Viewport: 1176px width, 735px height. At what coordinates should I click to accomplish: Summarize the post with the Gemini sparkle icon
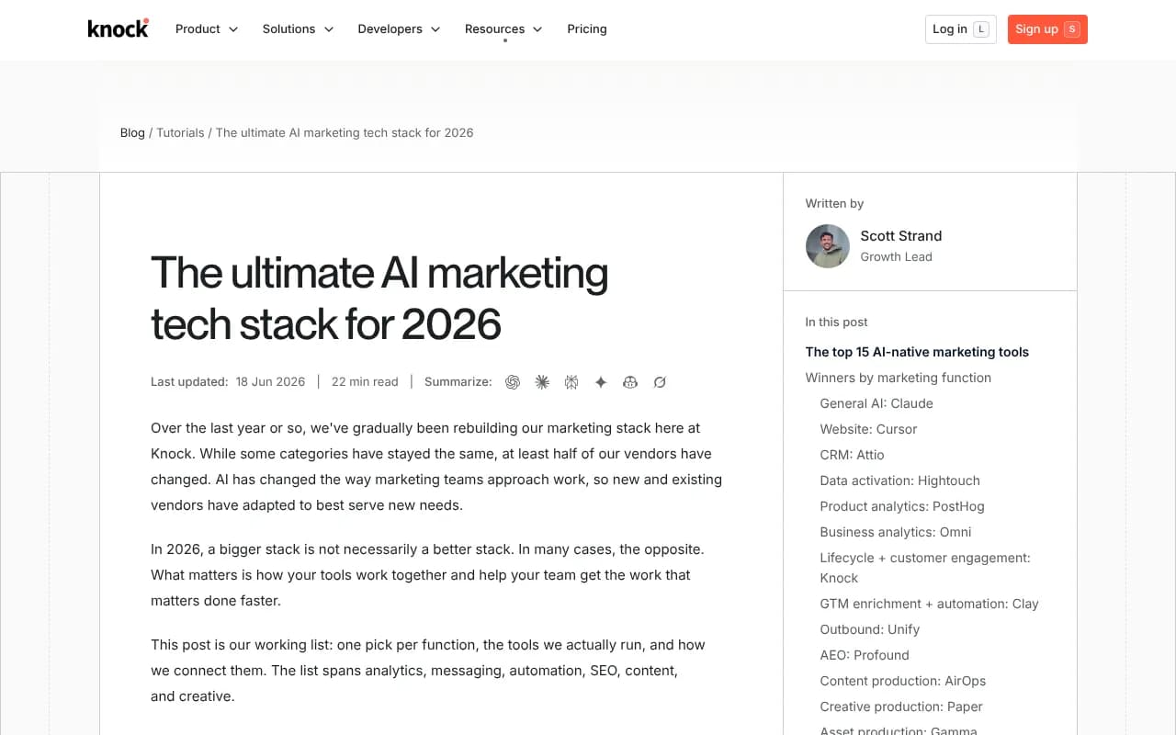(x=601, y=382)
